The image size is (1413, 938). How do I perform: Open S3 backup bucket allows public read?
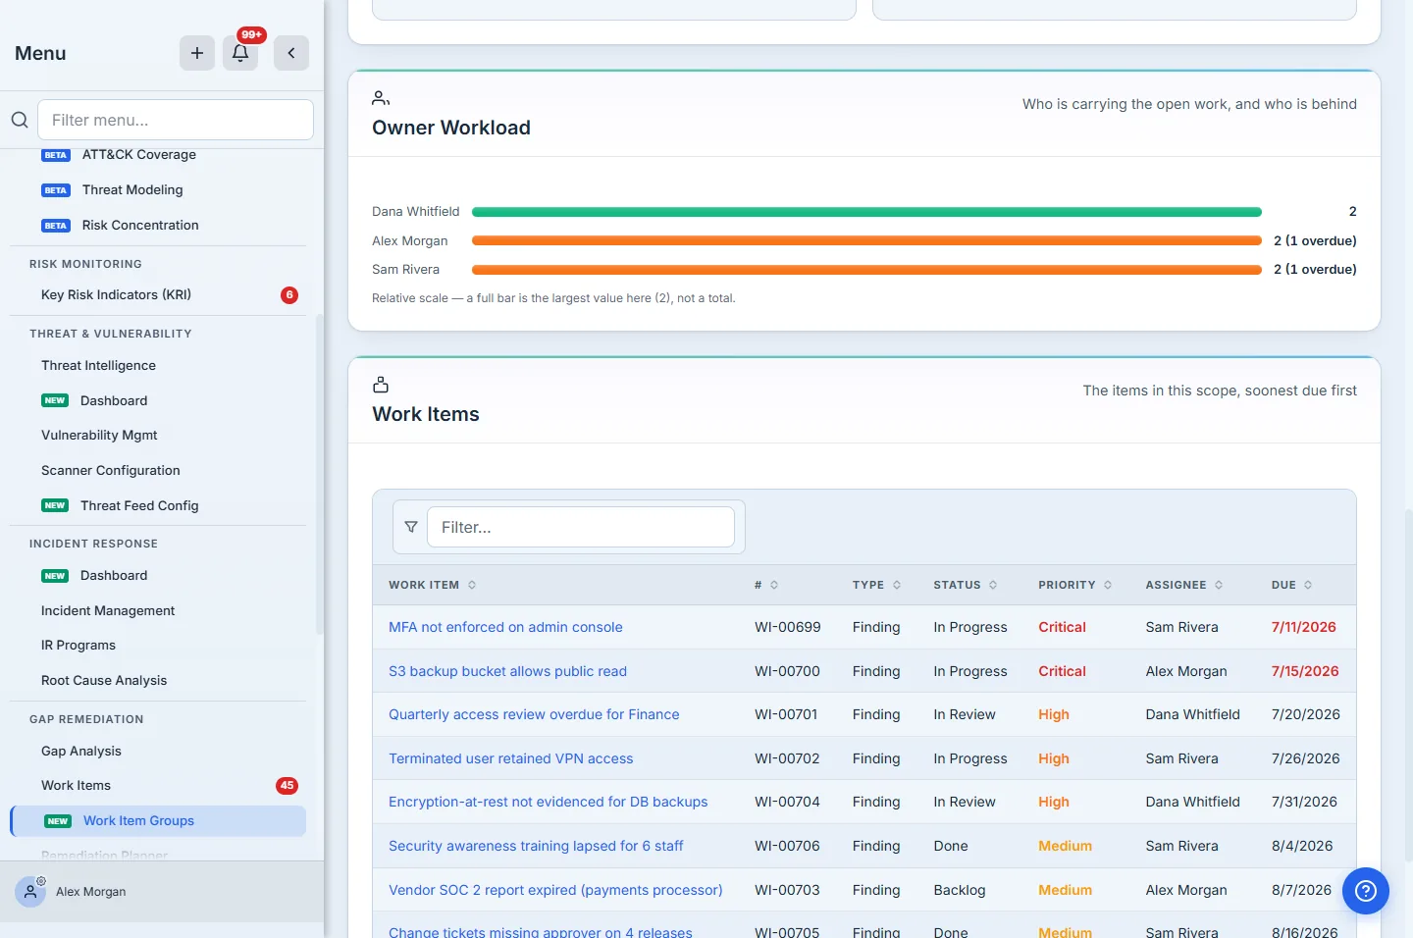[507, 672]
